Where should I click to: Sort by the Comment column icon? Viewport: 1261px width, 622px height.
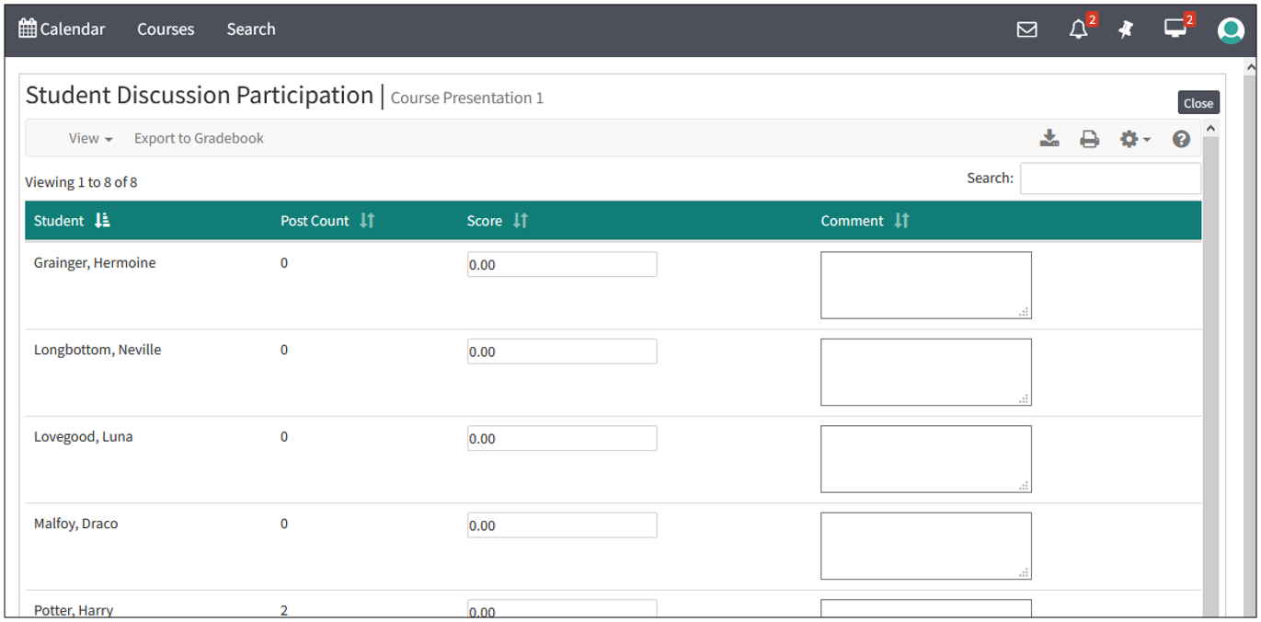pos(901,221)
